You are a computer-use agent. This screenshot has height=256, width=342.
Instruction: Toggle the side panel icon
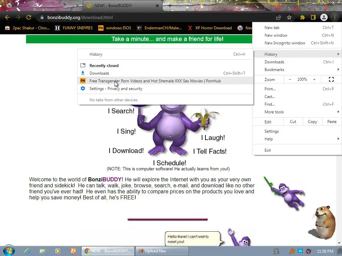pos(313,17)
